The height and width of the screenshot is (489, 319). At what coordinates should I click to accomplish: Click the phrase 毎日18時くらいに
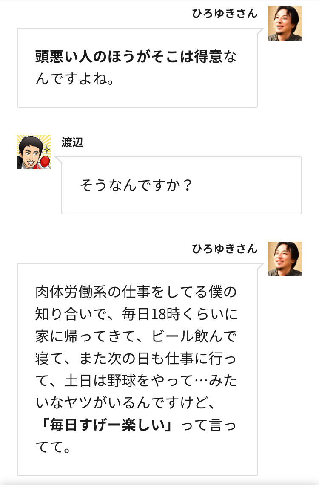[x=179, y=314]
